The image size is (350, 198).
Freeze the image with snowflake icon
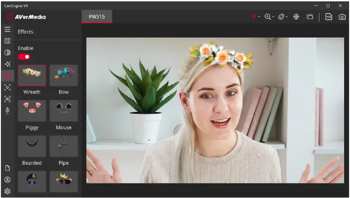pyautogui.click(x=296, y=17)
